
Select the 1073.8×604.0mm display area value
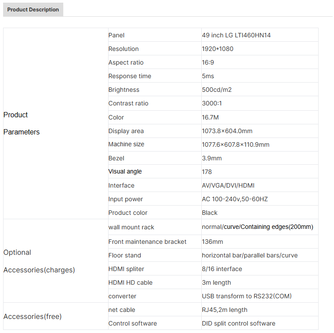[x=227, y=131]
